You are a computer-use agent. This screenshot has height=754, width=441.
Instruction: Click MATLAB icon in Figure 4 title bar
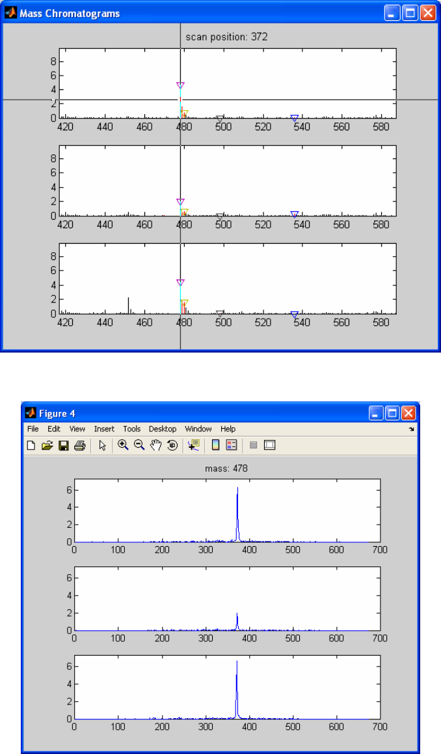31,413
